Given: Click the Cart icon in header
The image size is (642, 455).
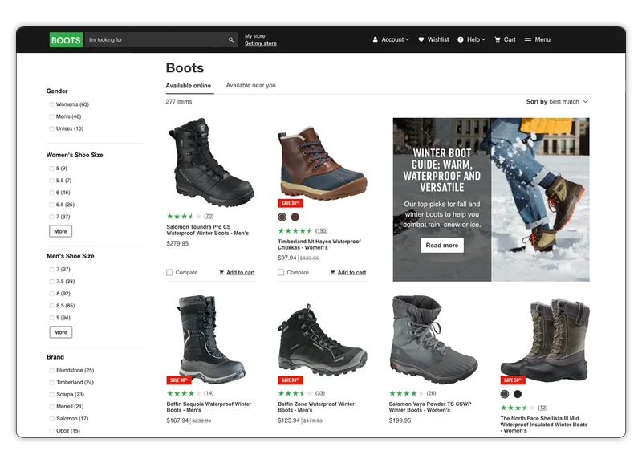Looking at the screenshot, I should (x=498, y=39).
